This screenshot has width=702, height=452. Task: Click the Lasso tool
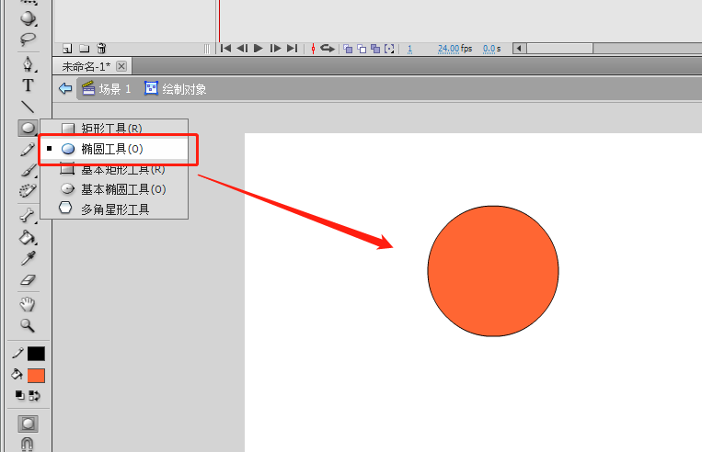tap(28, 39)
